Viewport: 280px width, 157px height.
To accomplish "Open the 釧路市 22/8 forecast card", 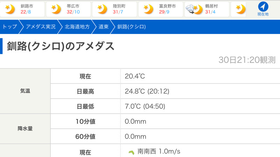I will click(x=22, y=9).
